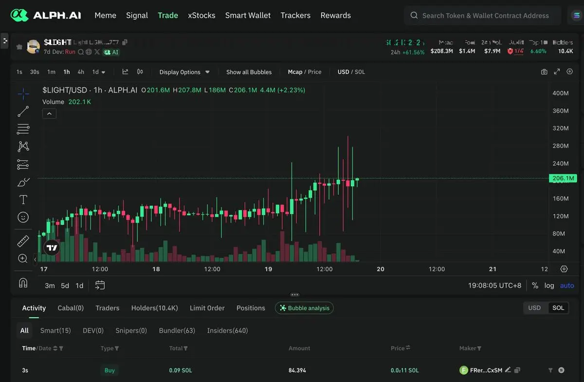Switch to the Holders(10.4K) tab
The height and width of the screenshot is (382, 584).
[154, 308]
